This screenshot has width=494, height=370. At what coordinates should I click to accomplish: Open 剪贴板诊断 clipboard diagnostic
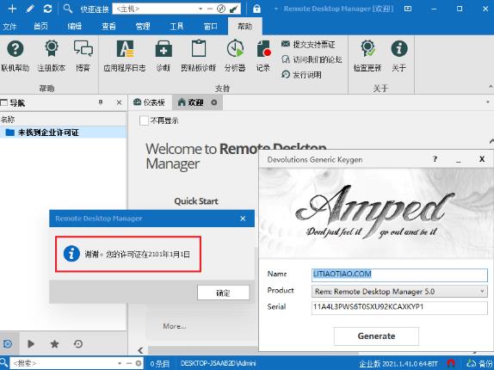[199, 56]
